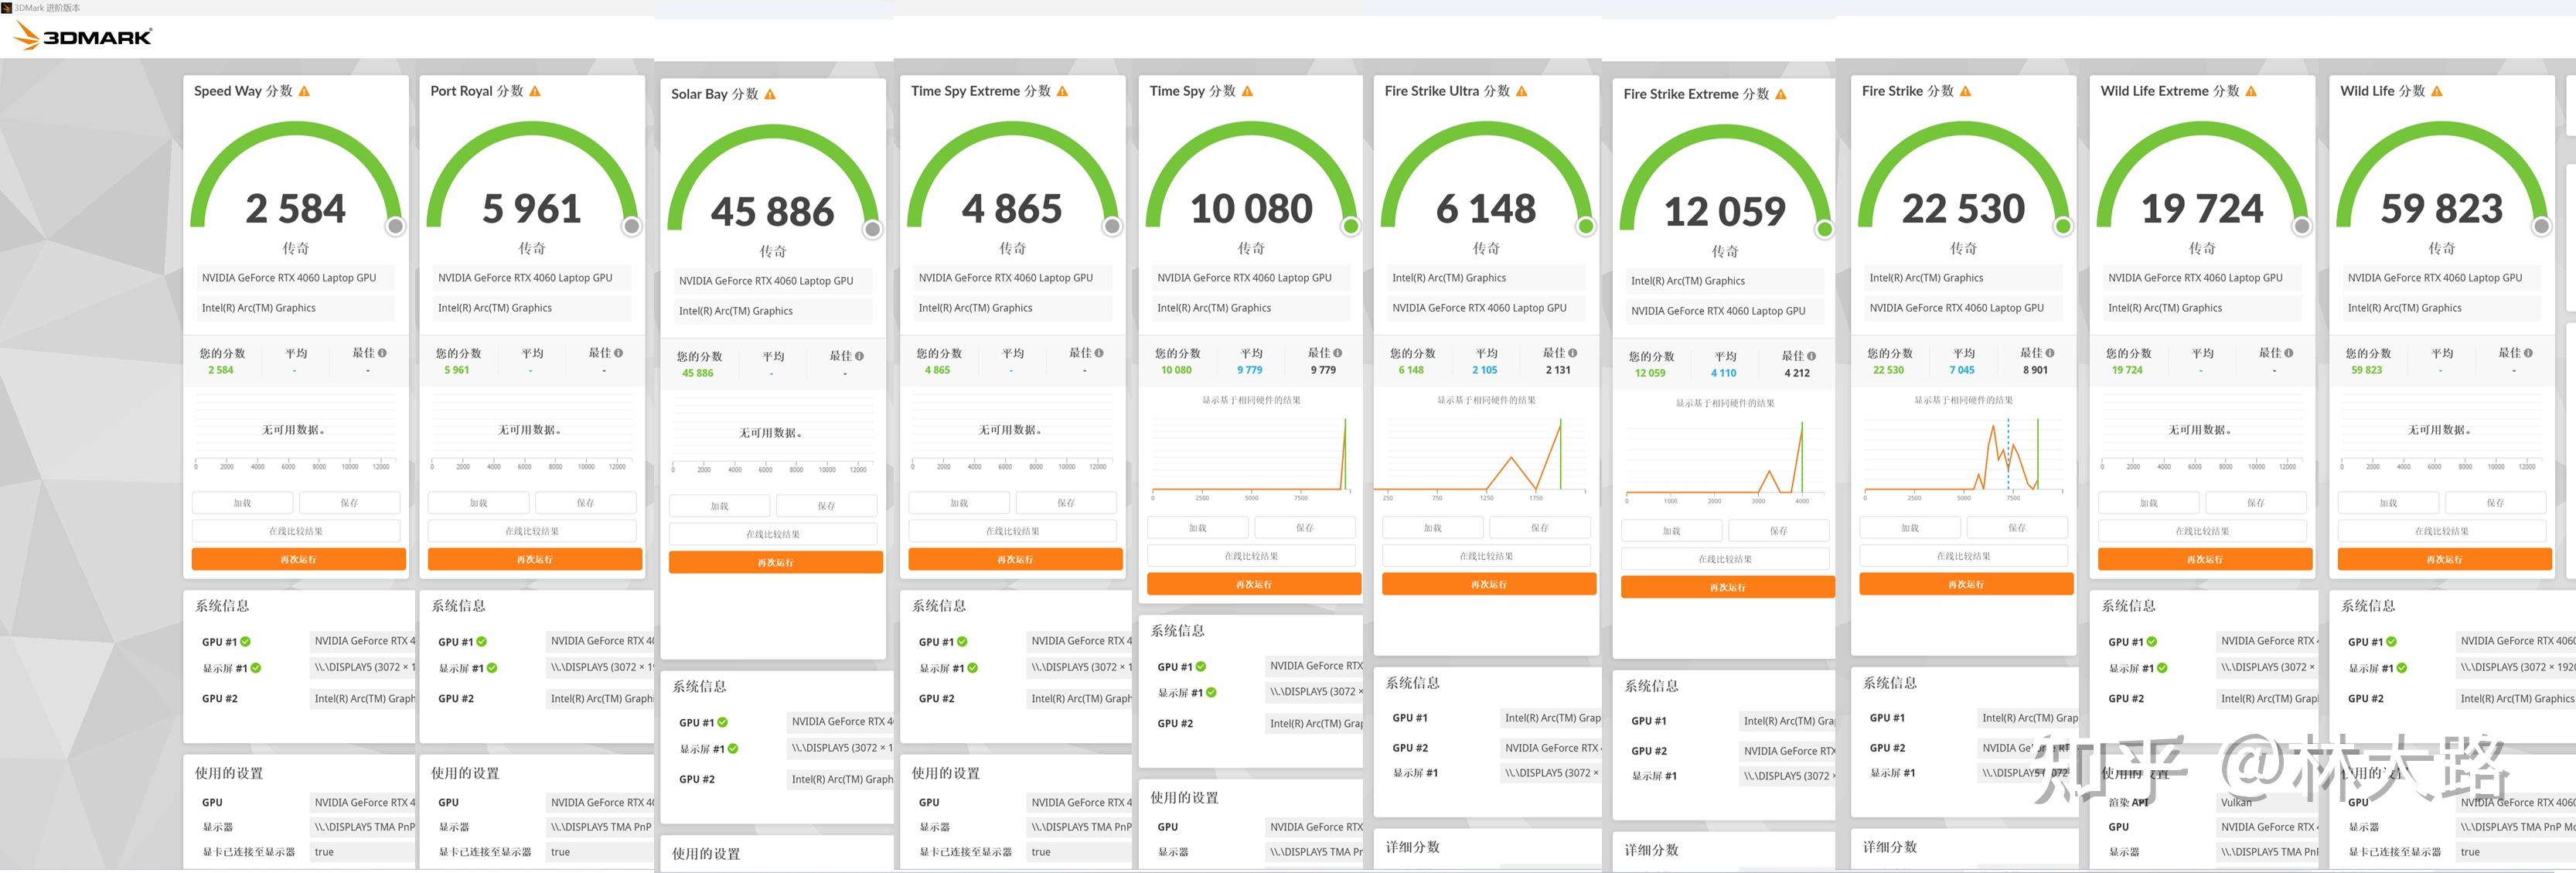Click the 详细分数 heading under Fire Strike Ultra

pyautogui.click(x=1413, y=847)
